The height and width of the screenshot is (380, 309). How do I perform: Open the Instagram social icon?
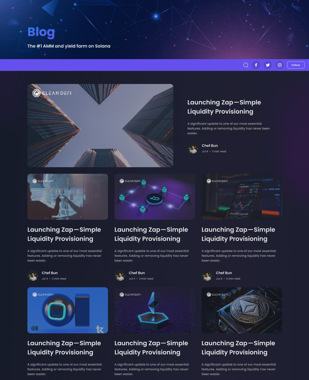tap(280, 65)
